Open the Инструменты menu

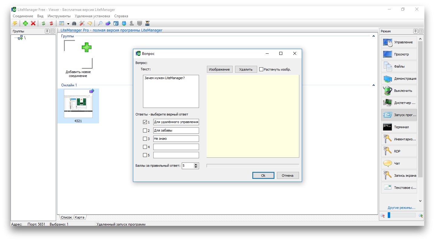(59, 16)
